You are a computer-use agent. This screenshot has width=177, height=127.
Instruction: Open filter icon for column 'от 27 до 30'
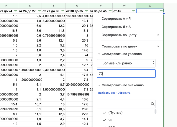[62, 11]
